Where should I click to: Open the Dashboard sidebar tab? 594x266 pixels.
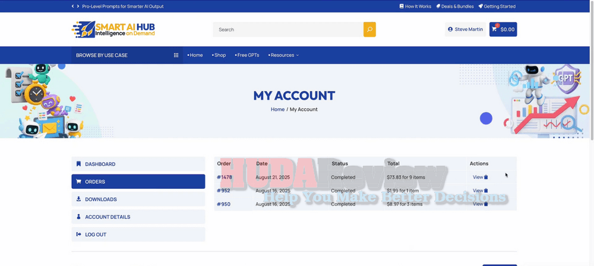click(x=138, y=164)
